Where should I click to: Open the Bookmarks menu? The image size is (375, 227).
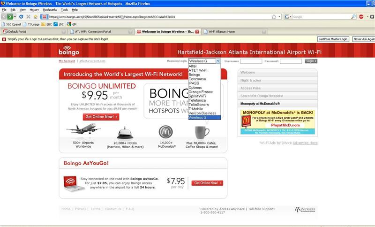point(50,10)
